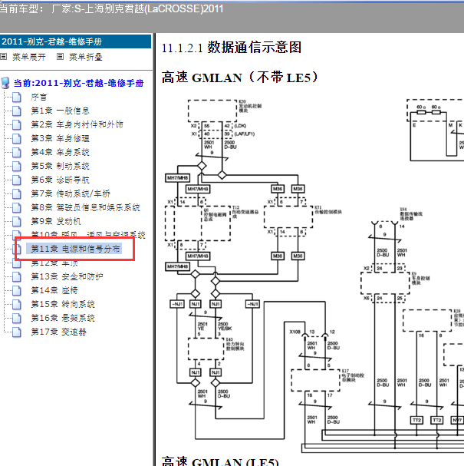Screen dimensions: 464x466
Task: Open 第9章 发动机
Action: click(56, 221)
